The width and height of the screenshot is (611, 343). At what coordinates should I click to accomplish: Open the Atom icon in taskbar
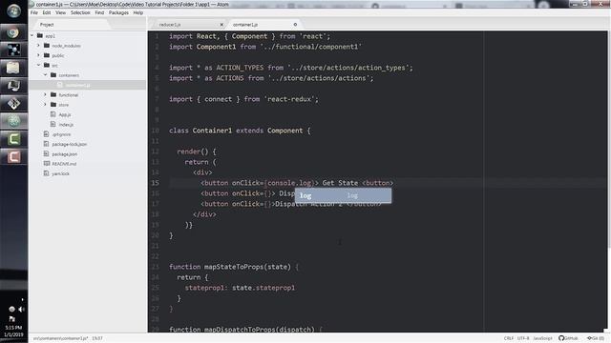(x=13, y=121)
